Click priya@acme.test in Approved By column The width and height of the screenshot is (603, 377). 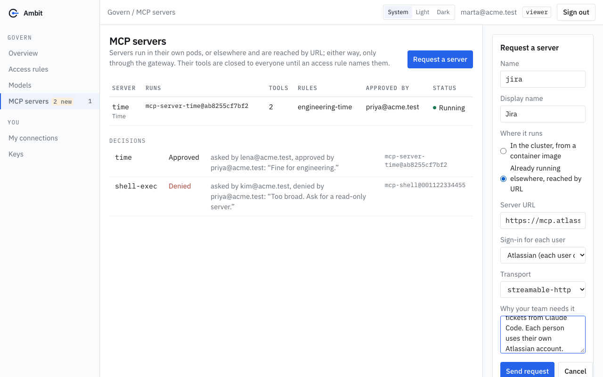pyautogui.click(x=392, y=107)
